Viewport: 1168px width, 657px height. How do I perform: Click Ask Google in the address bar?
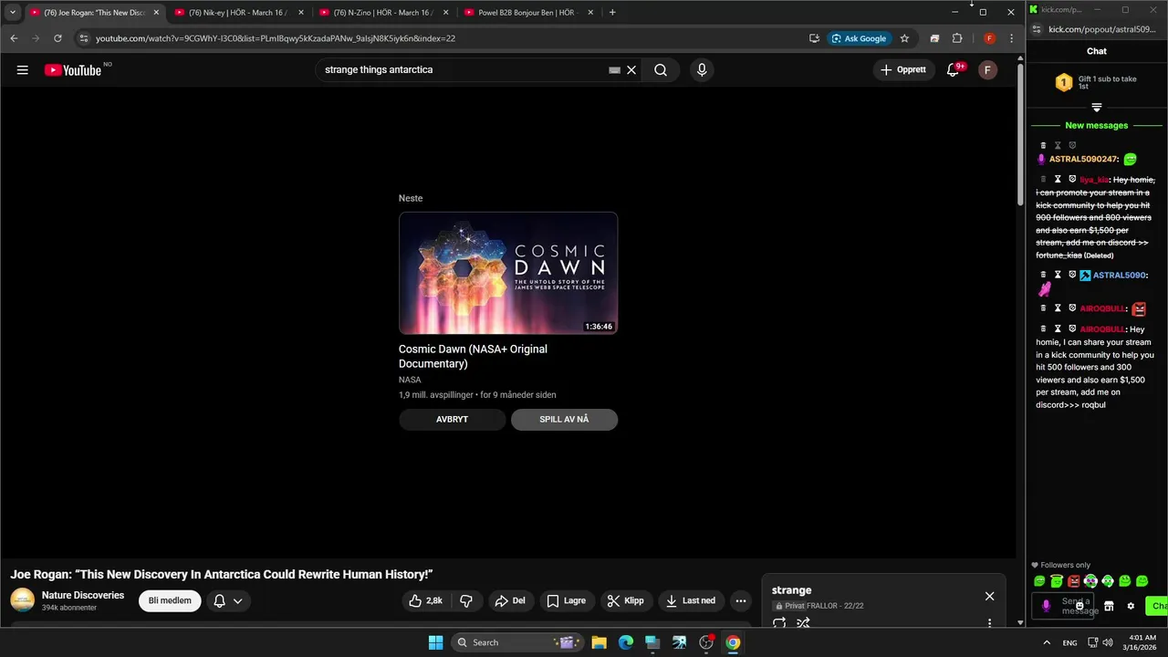pyautogui.click(x=859, y=38)
